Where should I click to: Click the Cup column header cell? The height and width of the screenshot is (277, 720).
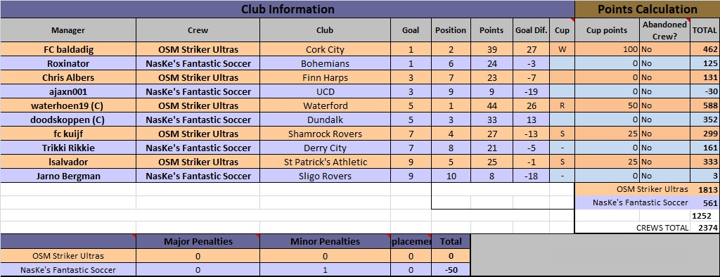pyautogui.click(x=562, y=30)
